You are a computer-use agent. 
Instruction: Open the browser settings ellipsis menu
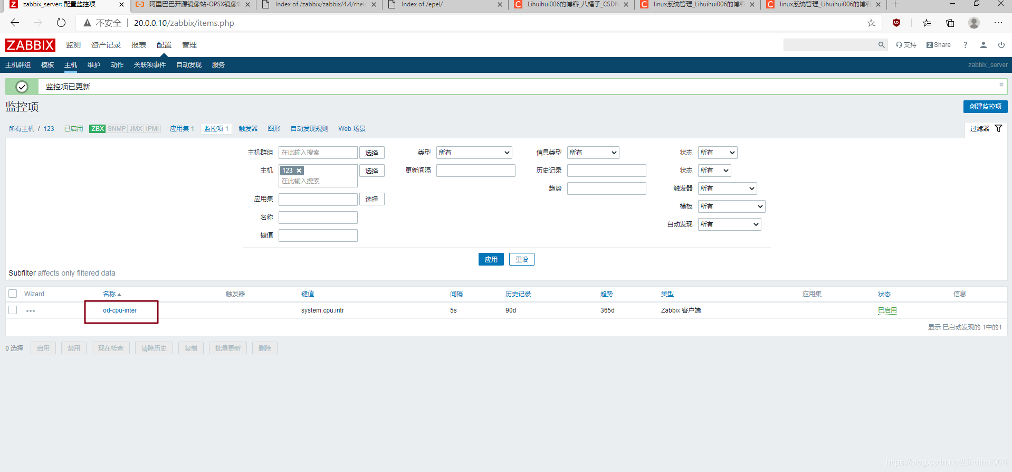click(x=998, y=23)
